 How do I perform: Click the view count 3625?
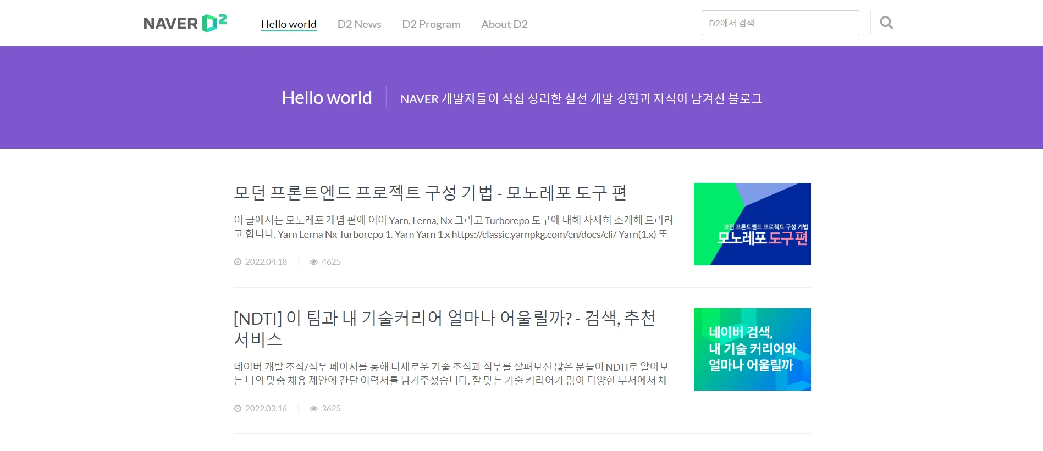pos(331,409)
